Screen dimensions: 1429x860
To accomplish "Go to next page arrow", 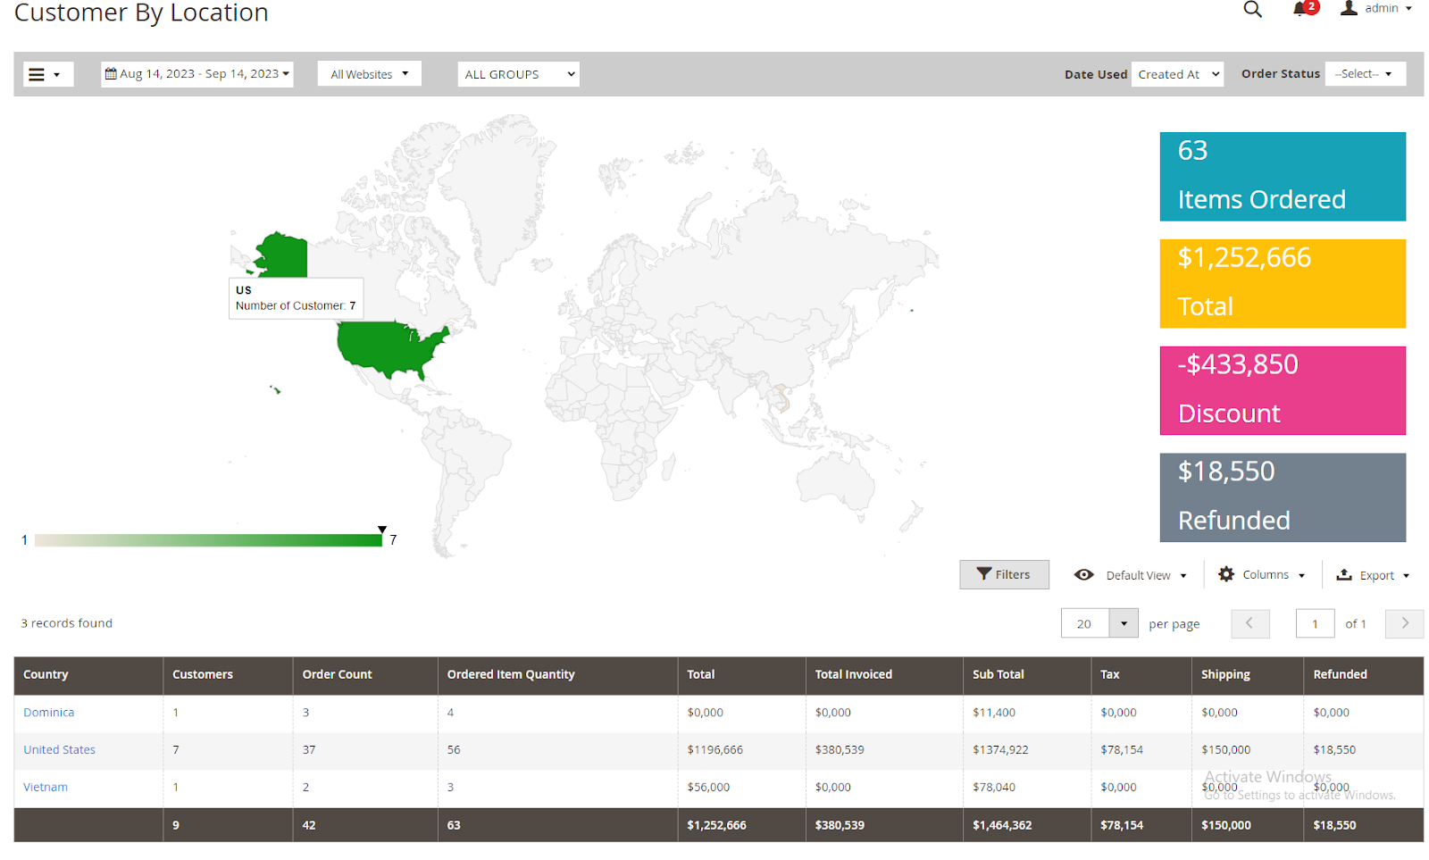I will [x=1404, y=624].
